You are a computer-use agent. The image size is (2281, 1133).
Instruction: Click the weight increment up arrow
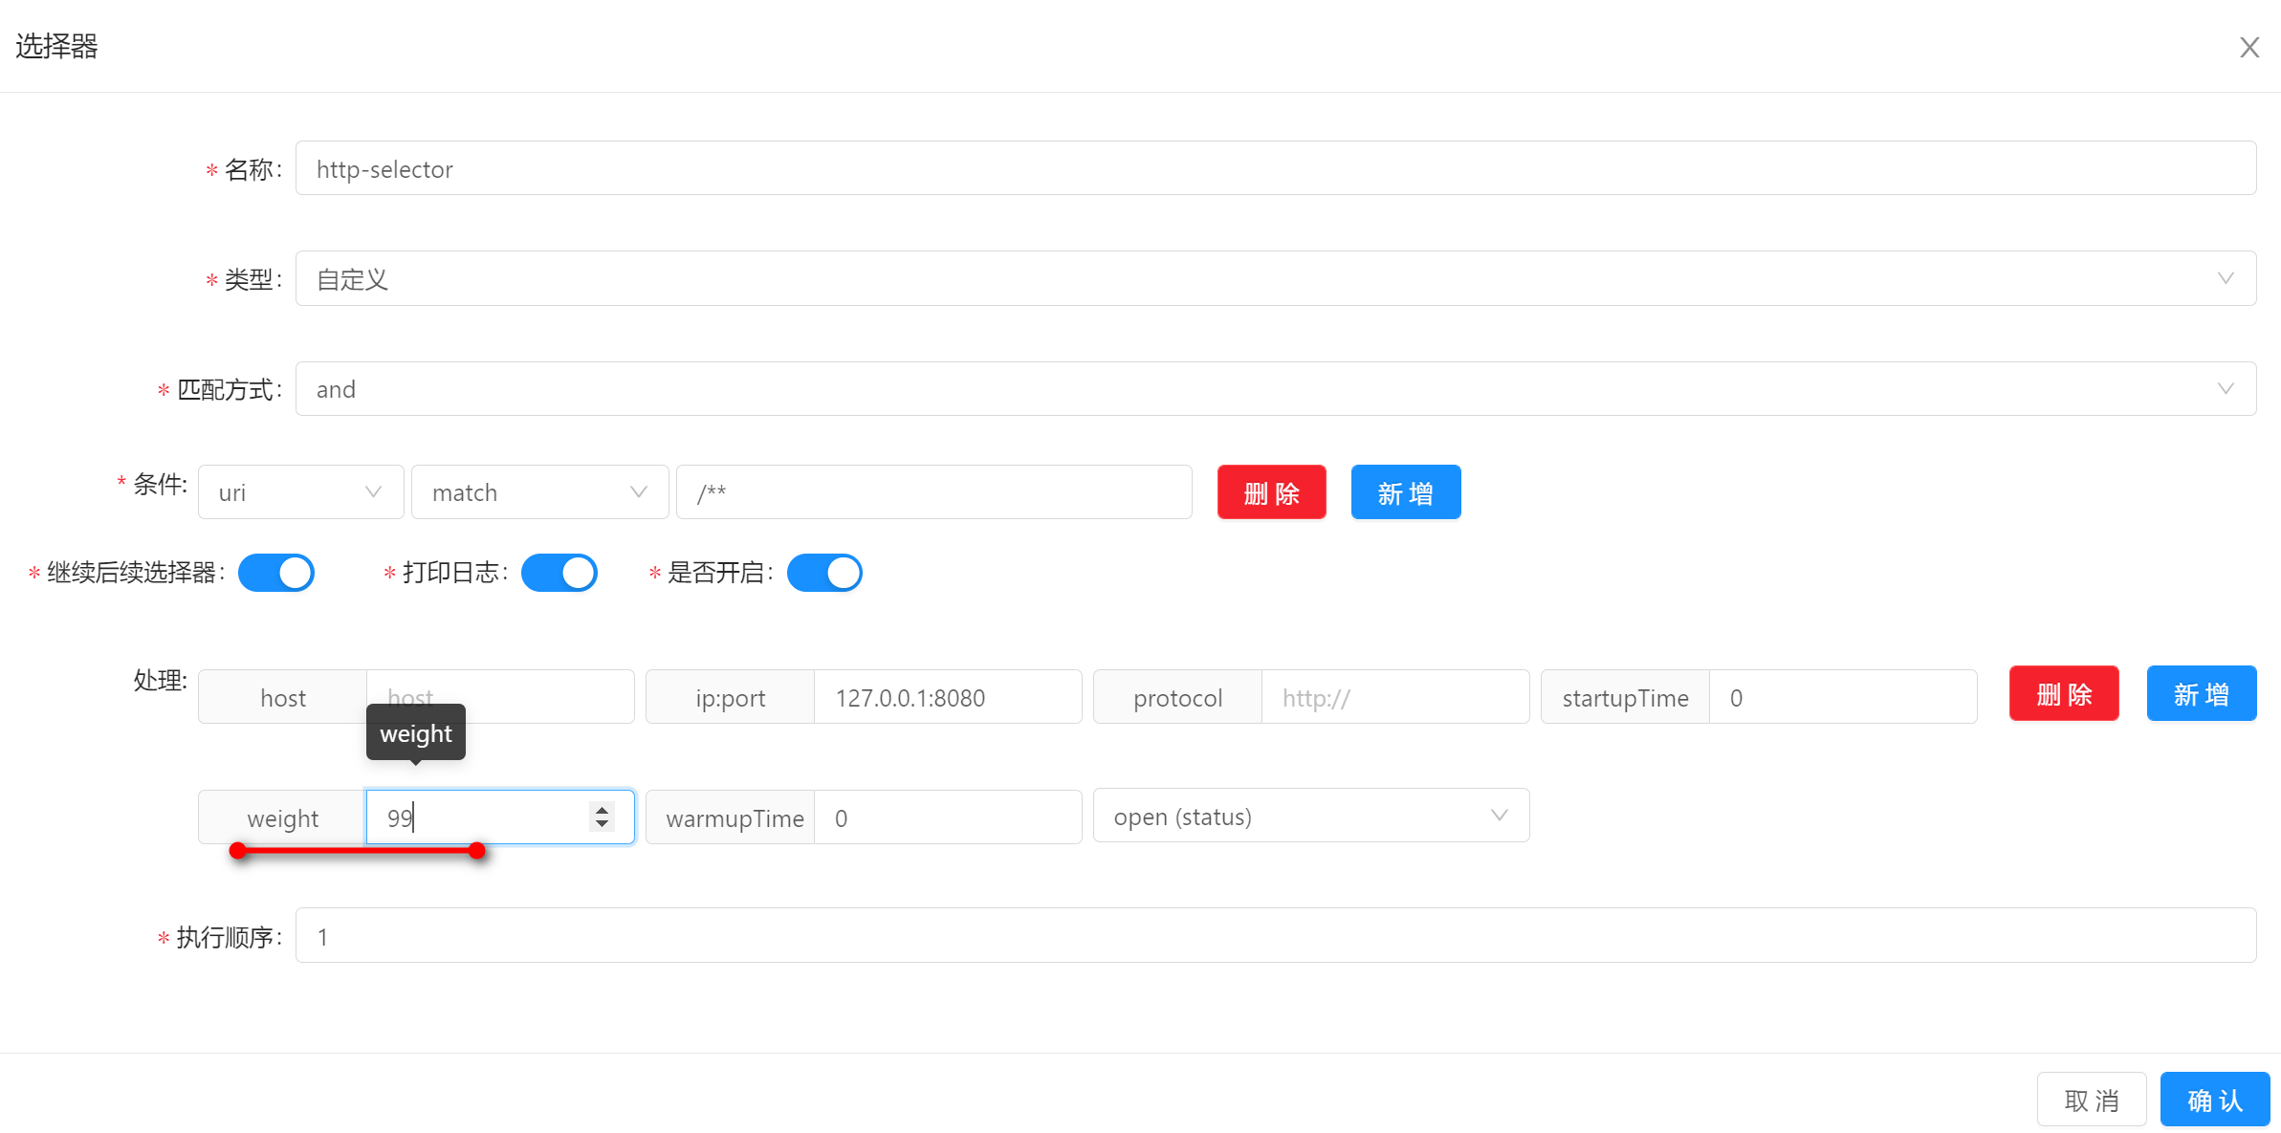click(602, 809)
